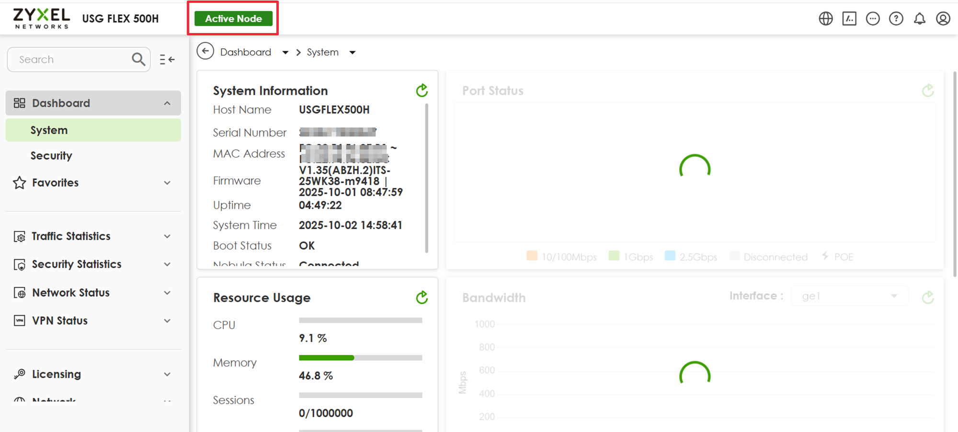
Task: Expand the Licensing chevron
Action: click(167, 374)
